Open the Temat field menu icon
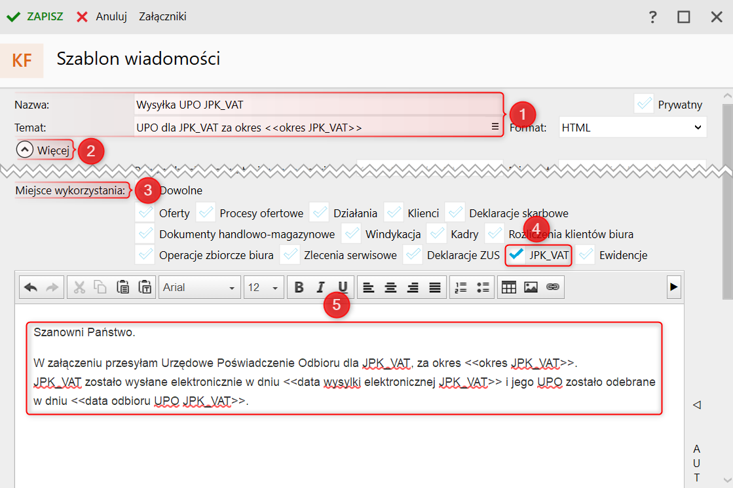 click(x=495, y=126)
